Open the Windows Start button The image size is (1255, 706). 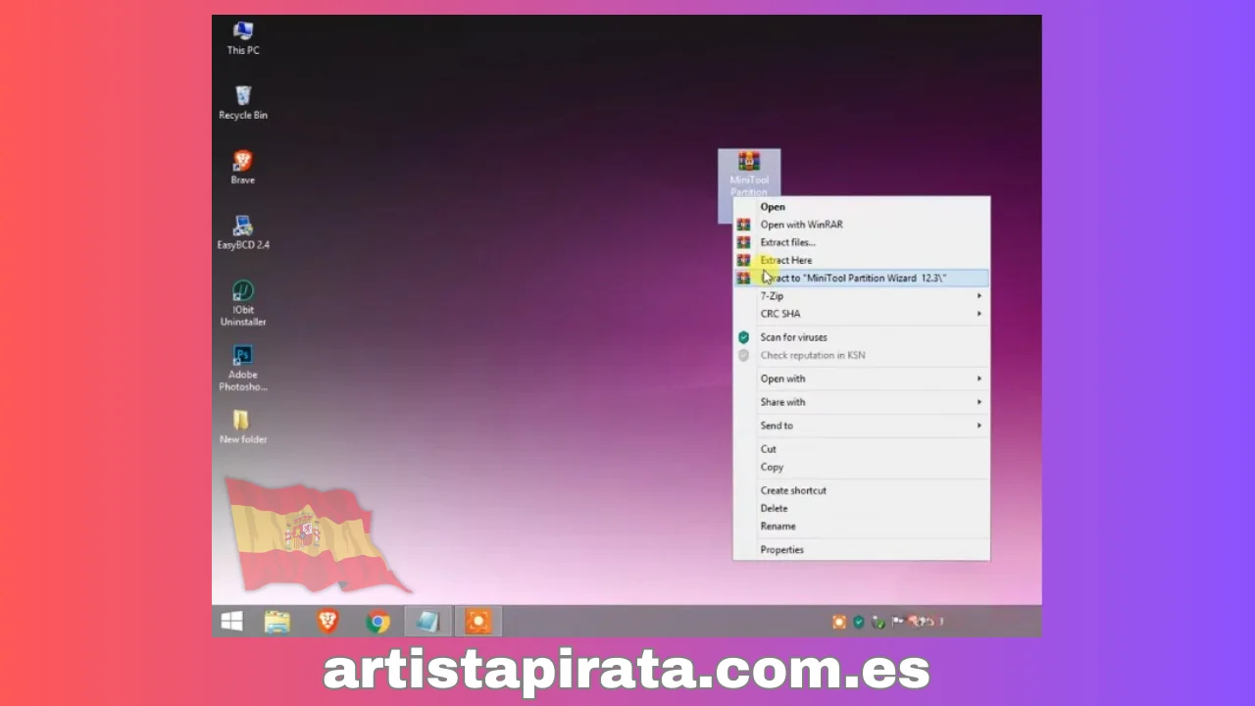(x=232, y=622)
